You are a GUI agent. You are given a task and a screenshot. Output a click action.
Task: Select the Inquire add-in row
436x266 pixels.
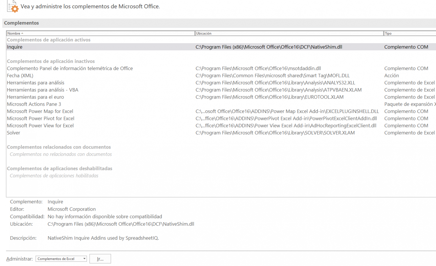[221, 47]
